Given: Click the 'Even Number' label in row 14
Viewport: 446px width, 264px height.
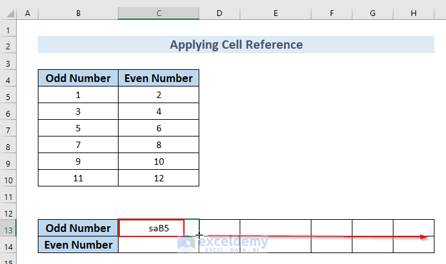Looking at the screenshot, I should pyautogui.click(x=78, y=245).
